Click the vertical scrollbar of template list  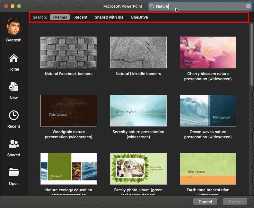[x=251, y=55]
